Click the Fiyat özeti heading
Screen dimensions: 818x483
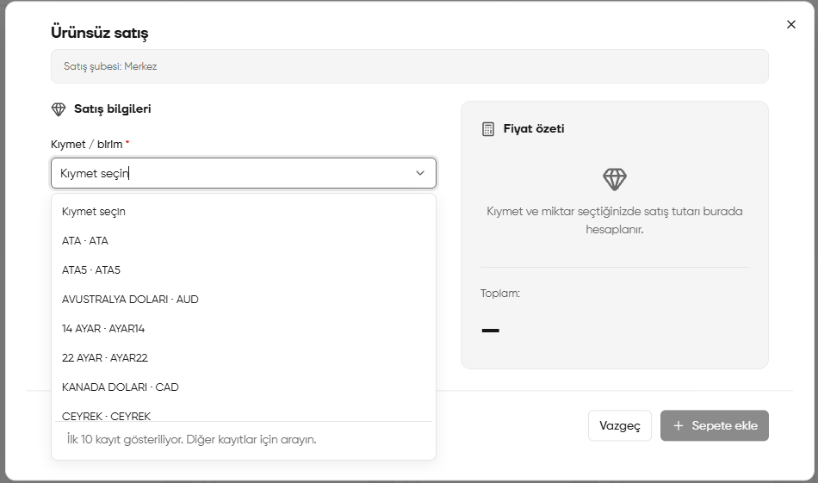(534, 129)
